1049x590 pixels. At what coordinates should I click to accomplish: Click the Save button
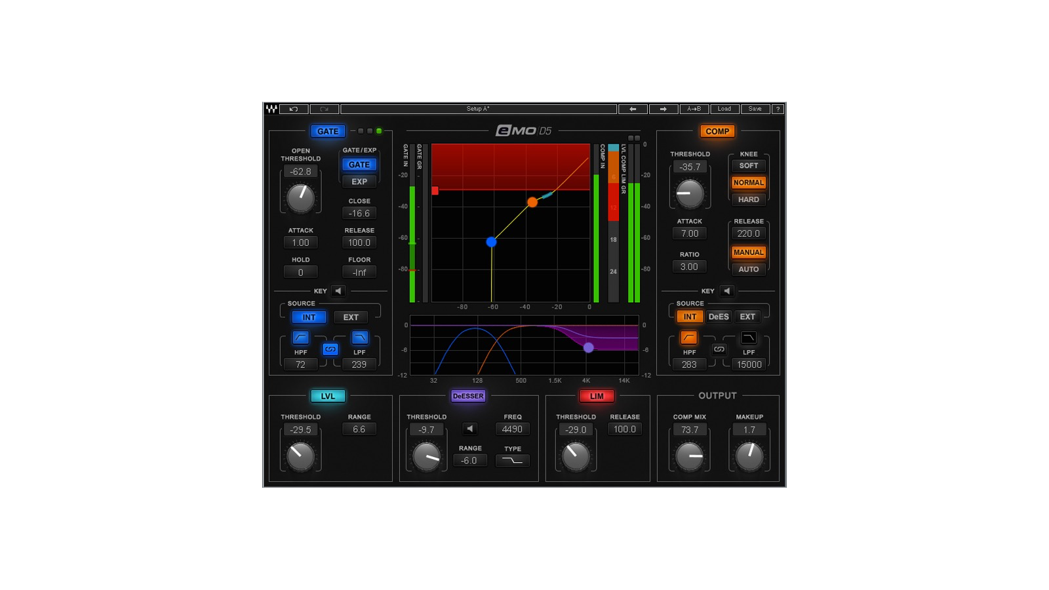(755, 109)
